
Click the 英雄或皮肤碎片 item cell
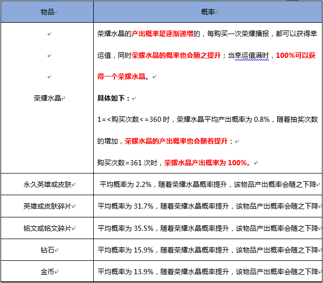click(x=48, y=206)
